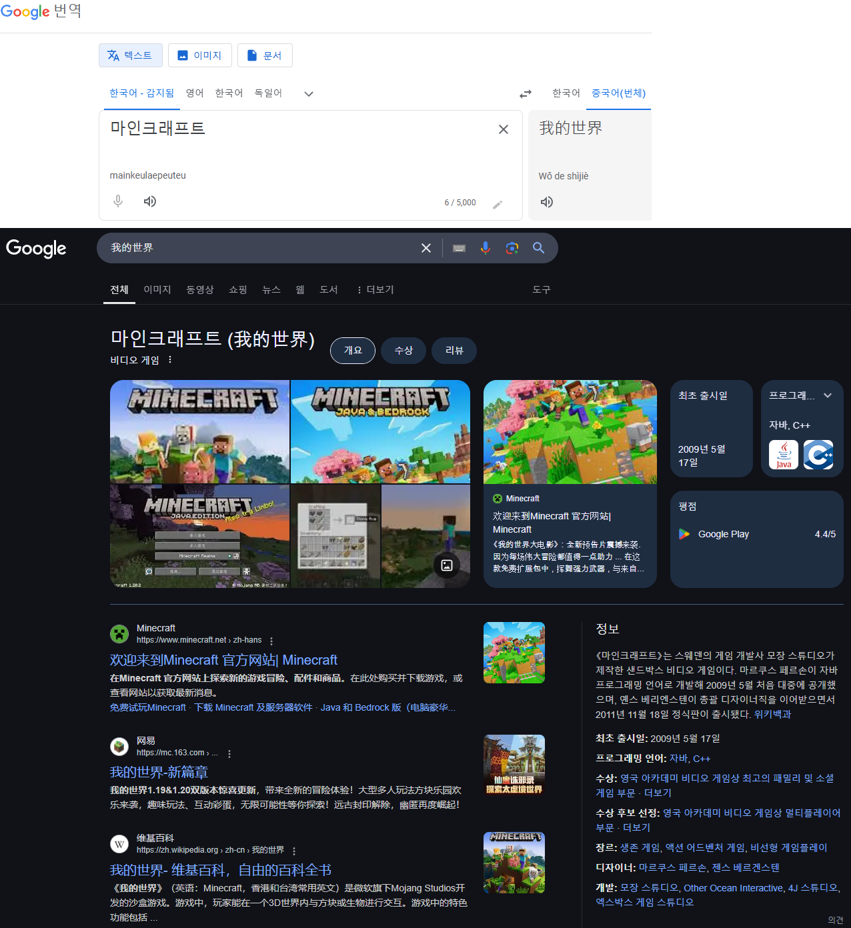The width and height of the screenshot is (851, 928).
Task: Listen to the Chinese translation audio
Action: (x=547, y=202)
